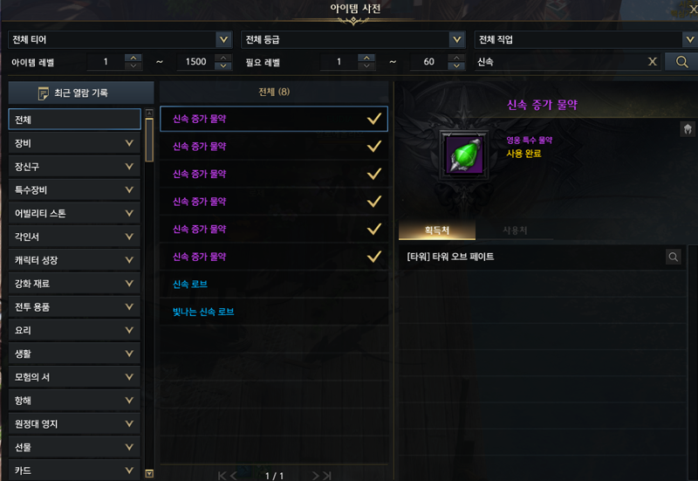Increase the minimum item level stepper

(x=133, y=58)
